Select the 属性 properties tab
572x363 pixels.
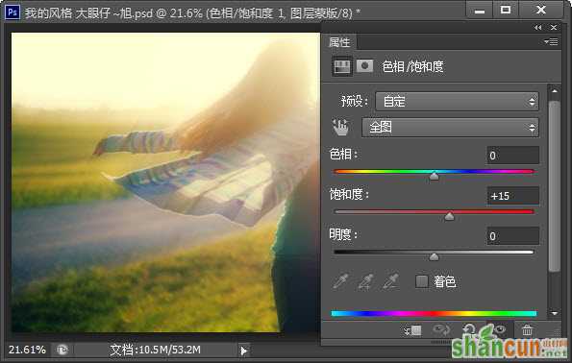(339, 42)
